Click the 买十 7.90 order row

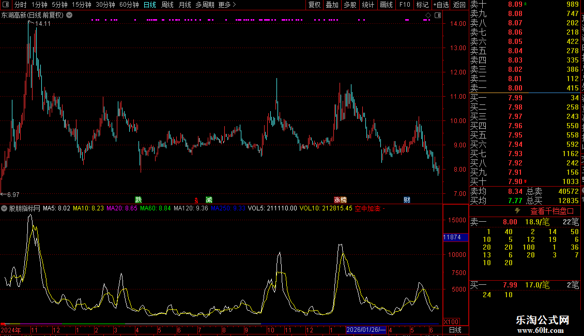pos(525,181)
